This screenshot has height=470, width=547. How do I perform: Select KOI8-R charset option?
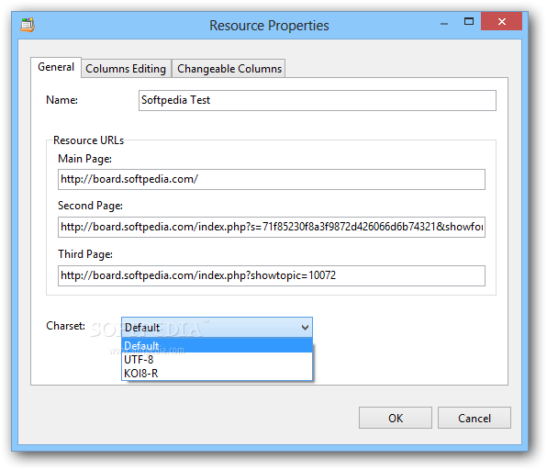tap(217, 373)
